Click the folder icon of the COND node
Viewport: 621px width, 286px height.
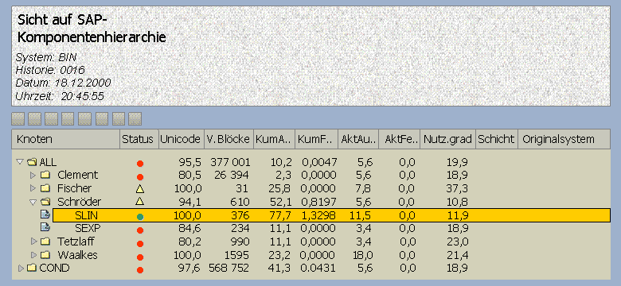coord(32,269)
